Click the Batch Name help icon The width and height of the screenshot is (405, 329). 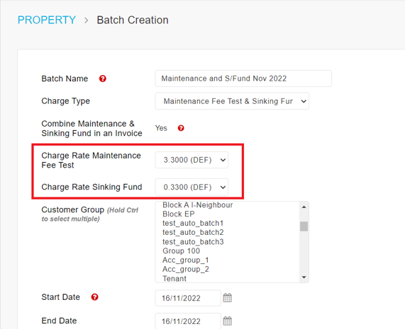click(x=103, y=79)
